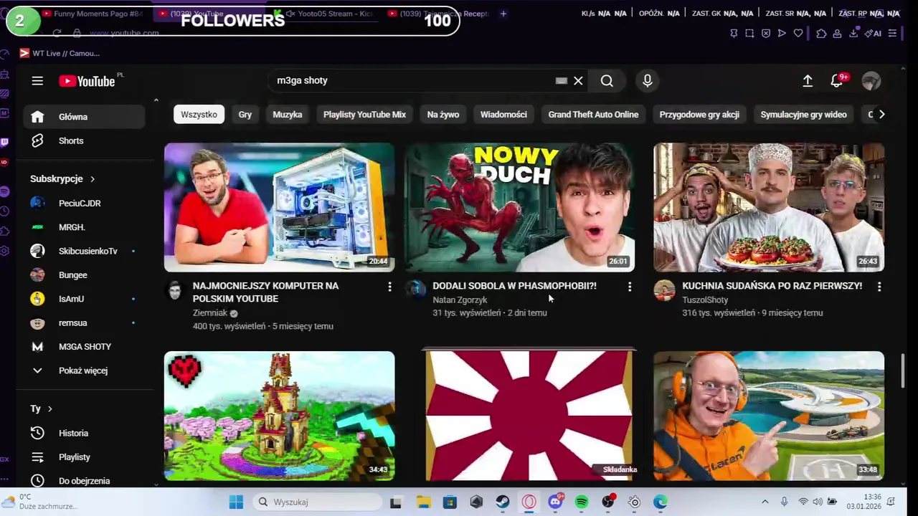Open Discord from the taskbar
918x516 pixels.
tap(555, 502)
